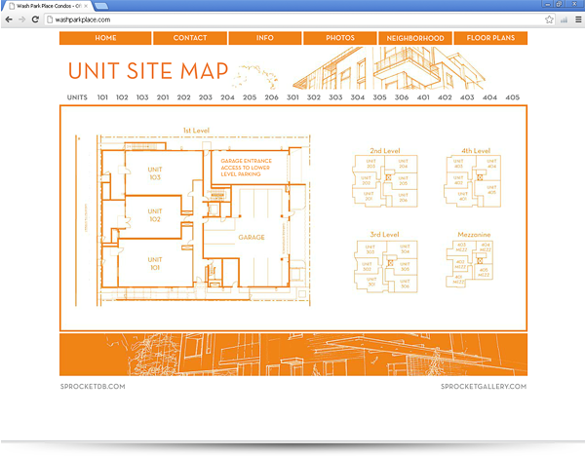
Task: Click the orange building sketch footer banner
Action: [293, 355]
